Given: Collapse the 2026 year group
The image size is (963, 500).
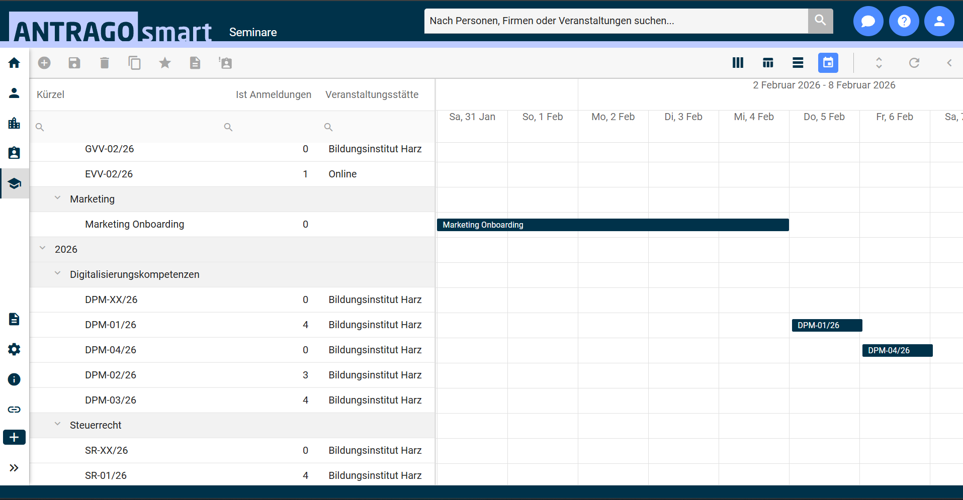Looking at the screenshot, I should point(43,249).
